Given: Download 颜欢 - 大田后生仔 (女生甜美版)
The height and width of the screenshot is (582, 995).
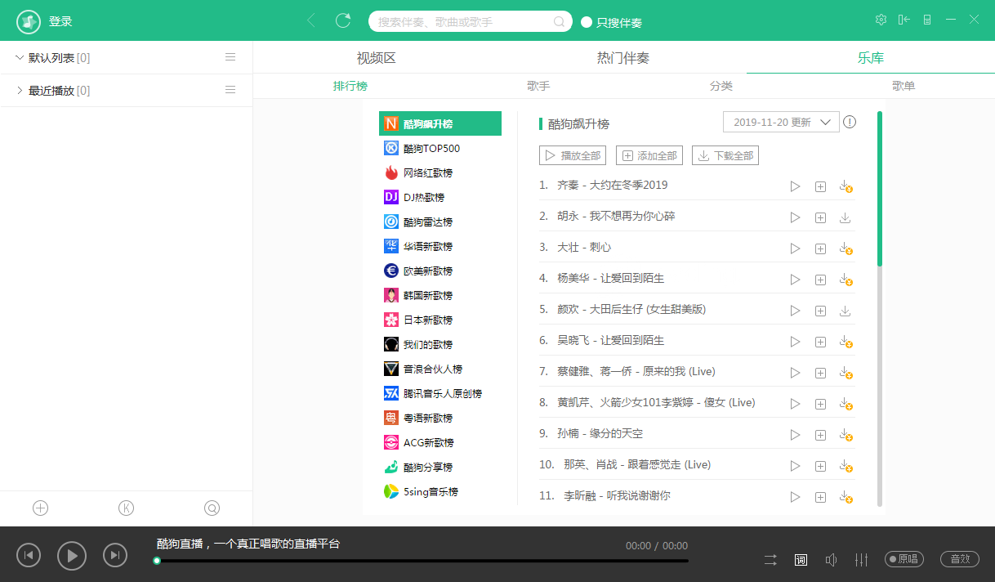Looking at the screenshot, I should click(x=846, y=311).
